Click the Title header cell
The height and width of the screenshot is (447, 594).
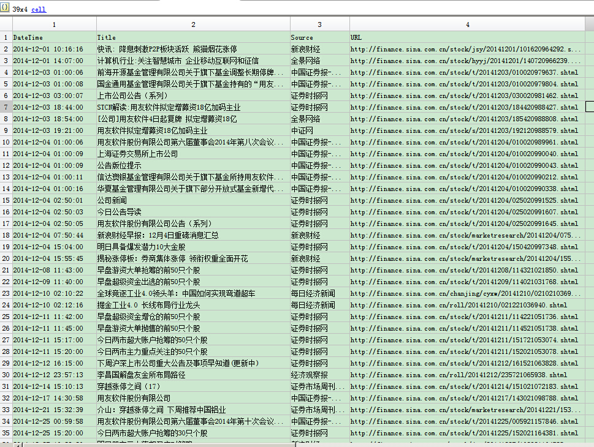[193, 37]
